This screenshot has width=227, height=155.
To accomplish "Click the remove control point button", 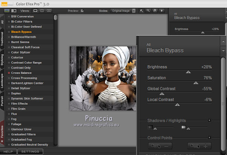I will (160, 146).
